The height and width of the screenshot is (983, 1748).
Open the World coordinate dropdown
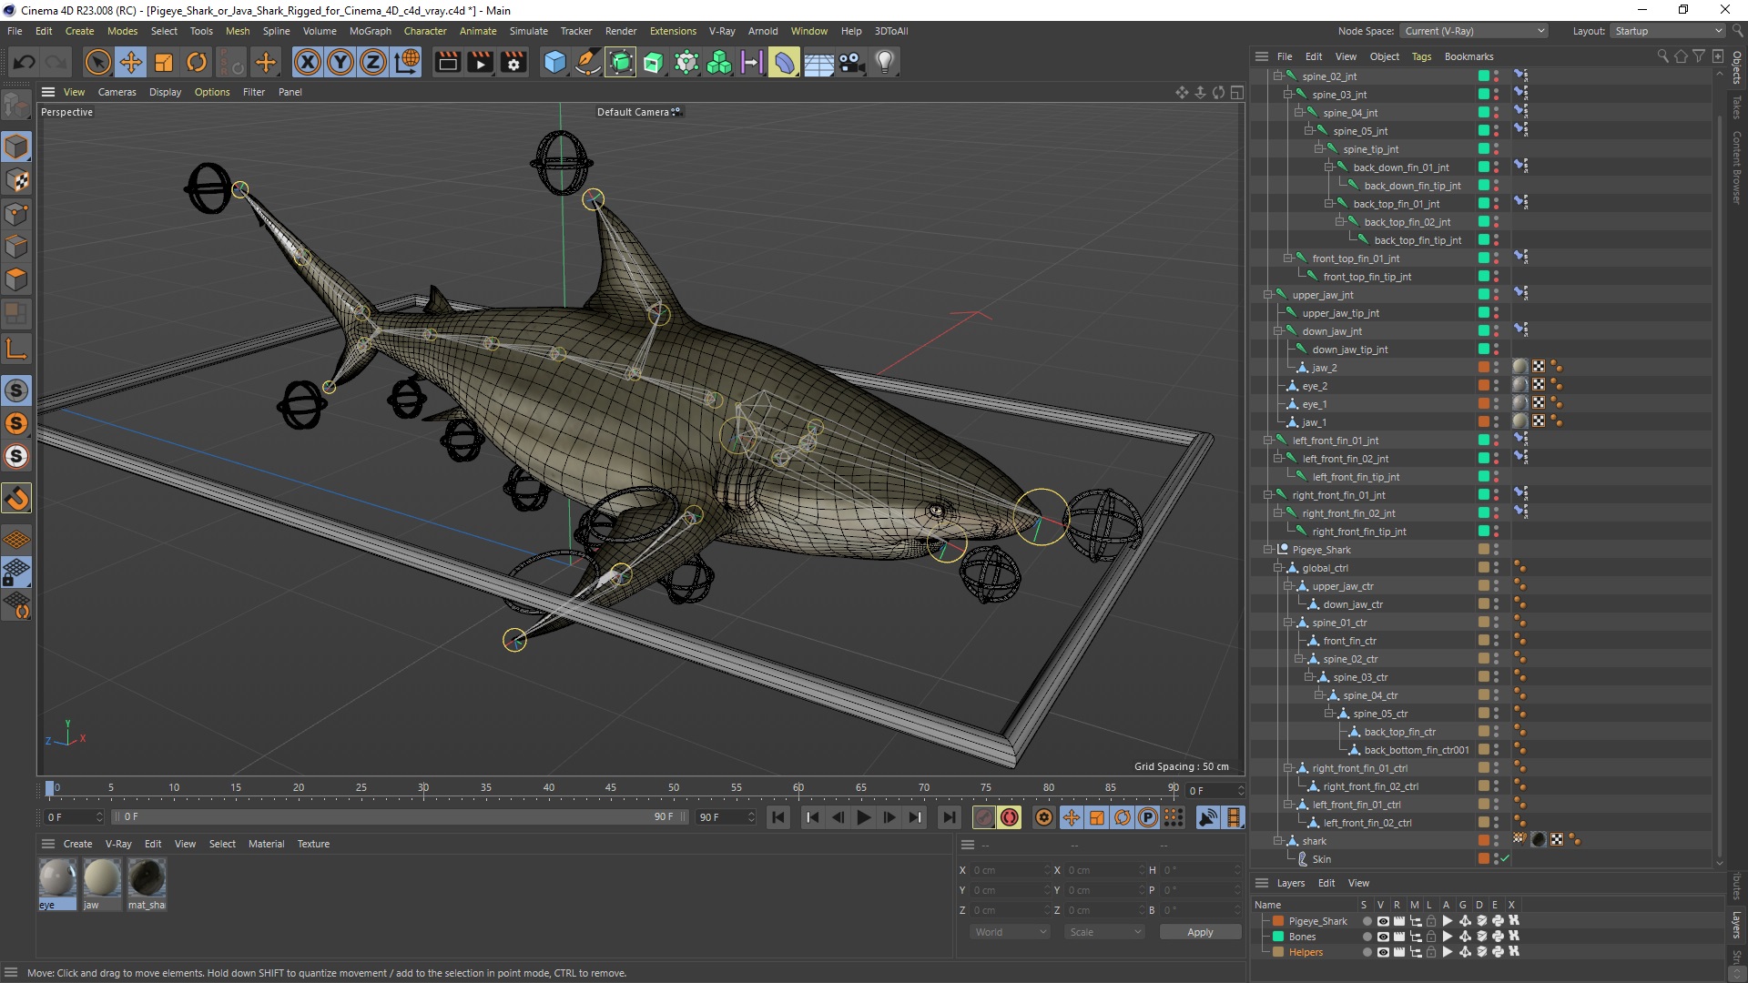pos(1011,932)
